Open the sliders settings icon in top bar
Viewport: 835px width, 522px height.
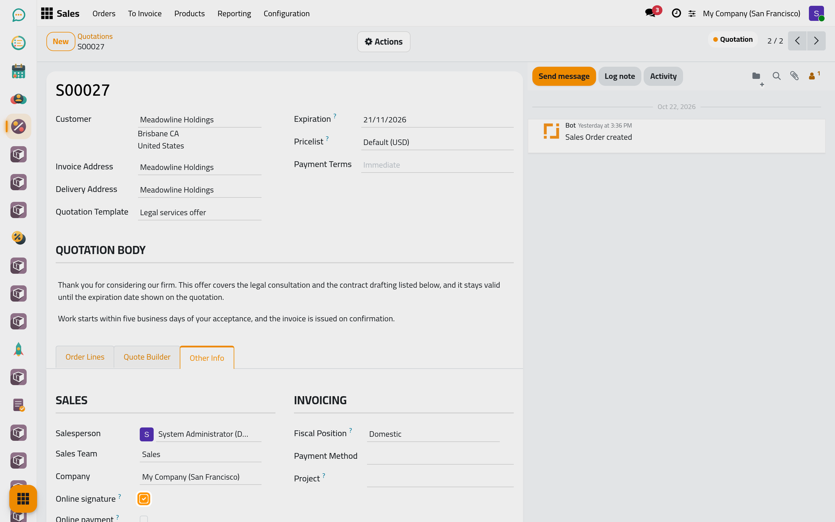(x=692, y=14)
